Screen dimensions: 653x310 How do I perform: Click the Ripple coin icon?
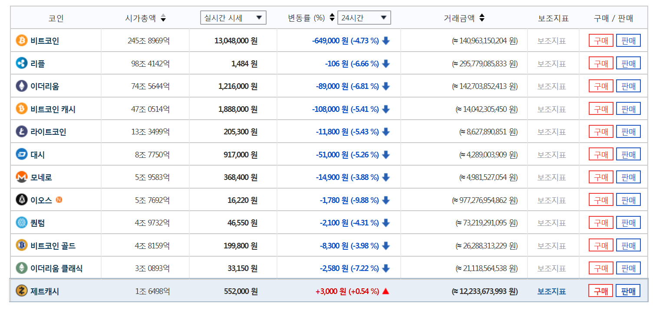click(21, 63)
